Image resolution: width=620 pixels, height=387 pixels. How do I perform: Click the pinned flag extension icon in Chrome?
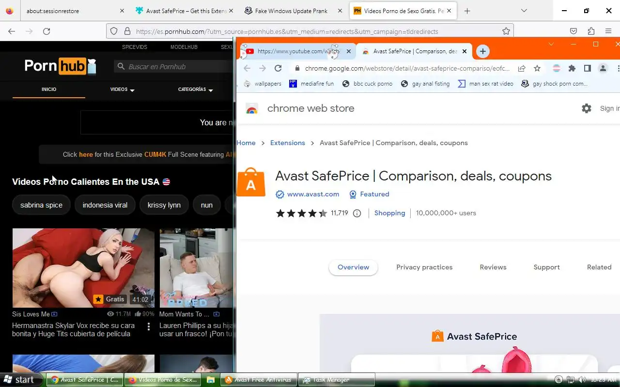point(557,68)
